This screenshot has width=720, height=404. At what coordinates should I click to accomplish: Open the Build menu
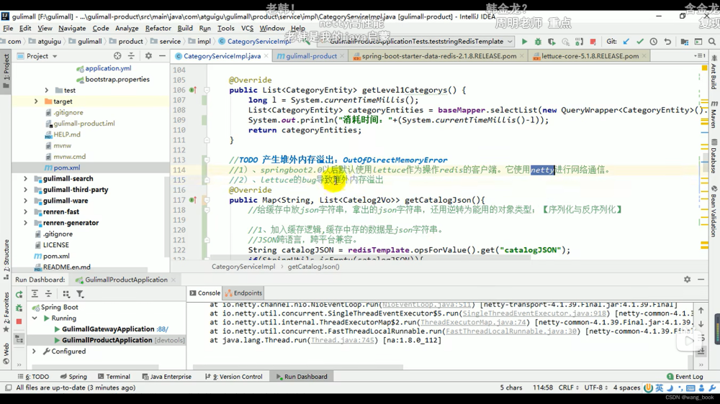(185, 28)
